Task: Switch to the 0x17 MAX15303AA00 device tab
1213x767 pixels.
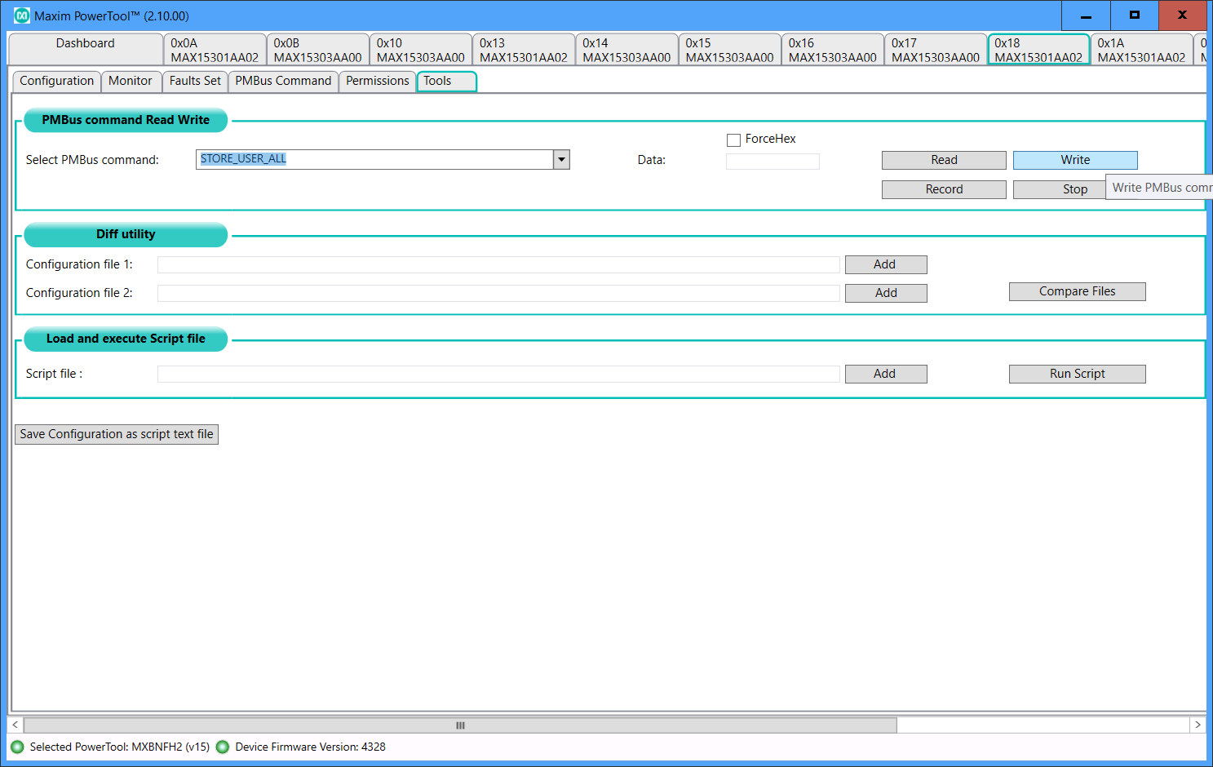Action: point(936,50)
